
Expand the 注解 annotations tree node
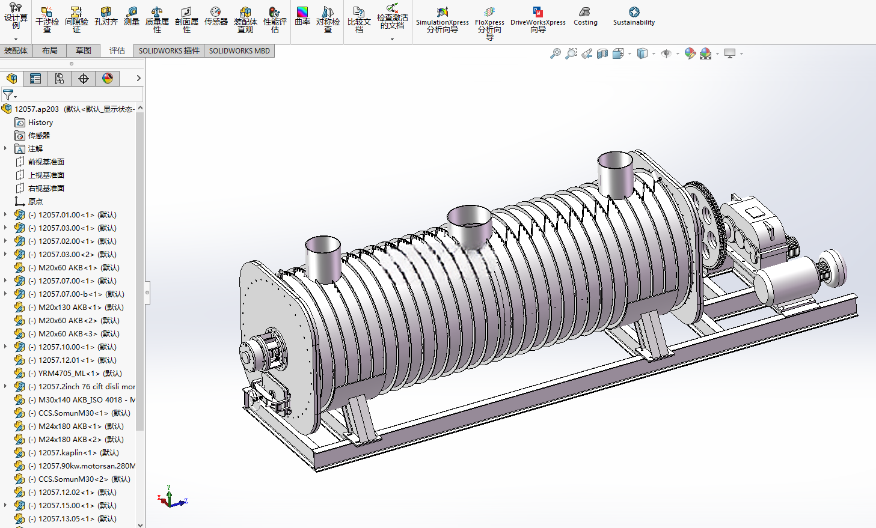click(5, 148)
